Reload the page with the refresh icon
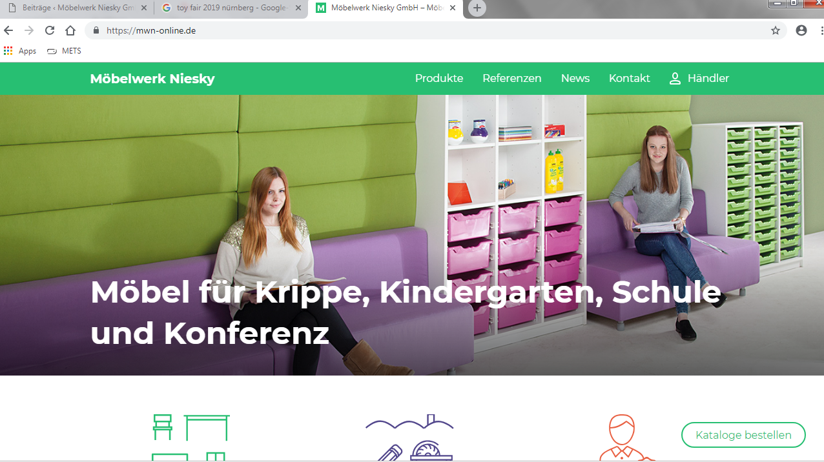The image size is (824, 462). click(x=50, y=30)
